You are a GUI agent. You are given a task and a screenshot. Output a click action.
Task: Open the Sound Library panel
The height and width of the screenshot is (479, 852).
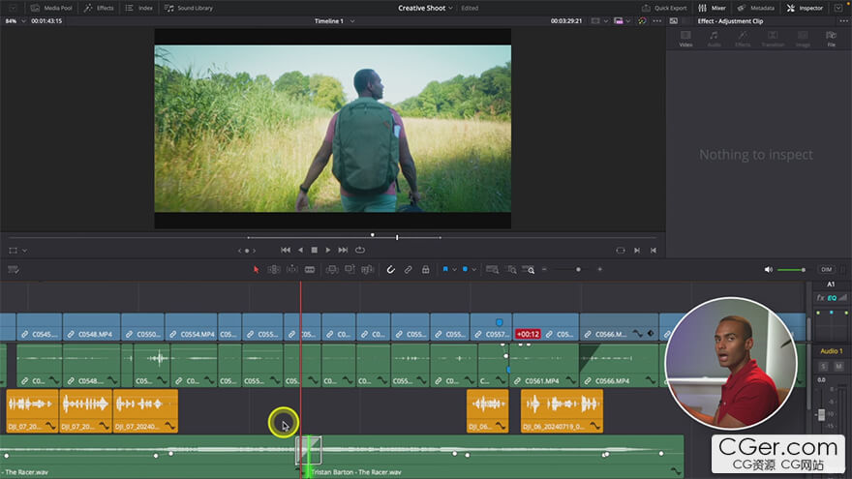(189, 8)
